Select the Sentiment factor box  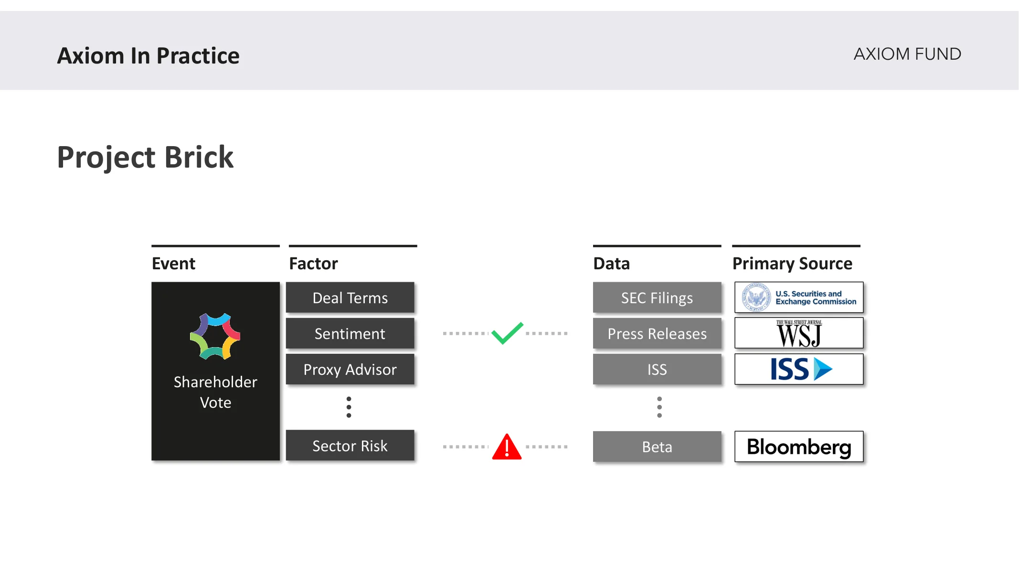point(350,333)
